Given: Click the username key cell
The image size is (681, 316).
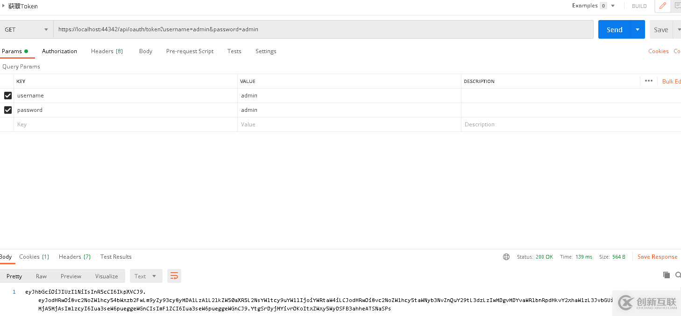Looking at the screenshot, I should click(x=126, y=96).
